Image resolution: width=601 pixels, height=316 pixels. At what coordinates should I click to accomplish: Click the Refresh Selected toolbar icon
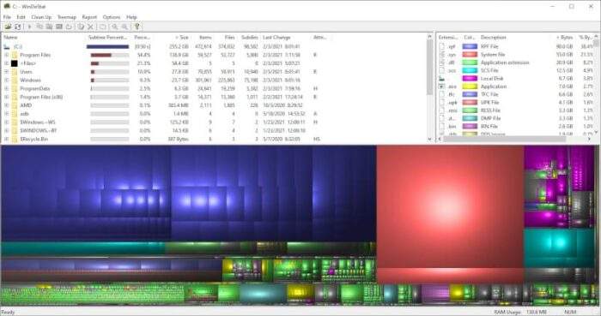69,27
